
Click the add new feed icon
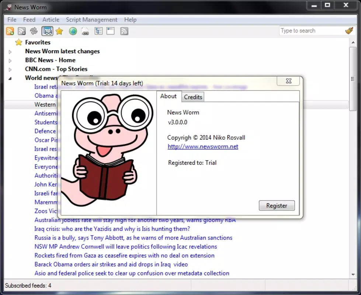[10, 31]
